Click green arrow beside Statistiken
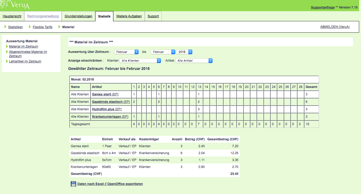The image size is (361, 194). coord(6,27)
